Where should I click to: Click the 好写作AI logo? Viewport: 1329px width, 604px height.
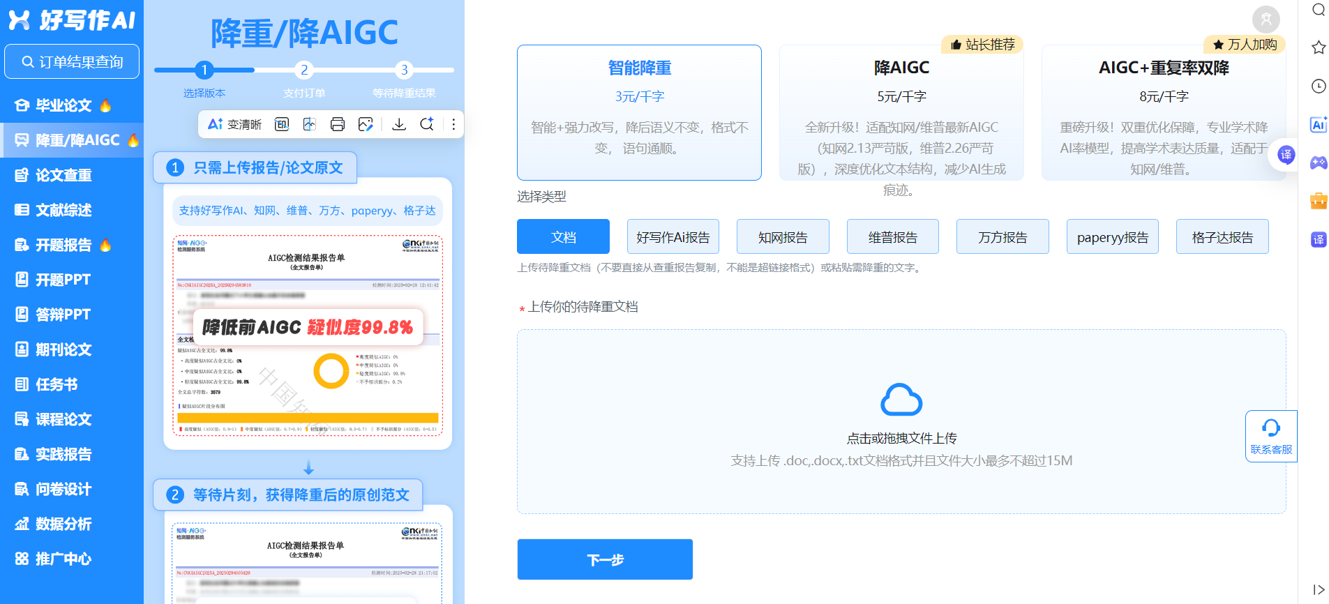[x=72, y=20]
